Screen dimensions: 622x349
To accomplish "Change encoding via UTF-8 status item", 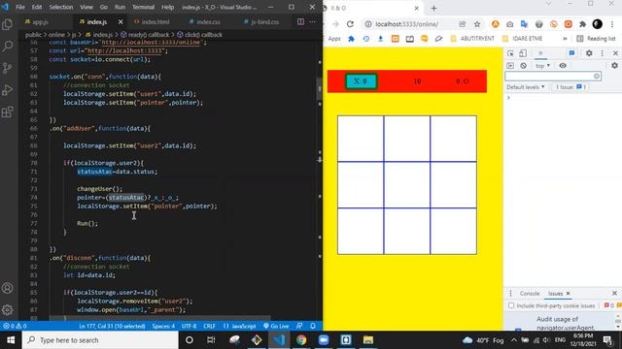I will 189,326.
